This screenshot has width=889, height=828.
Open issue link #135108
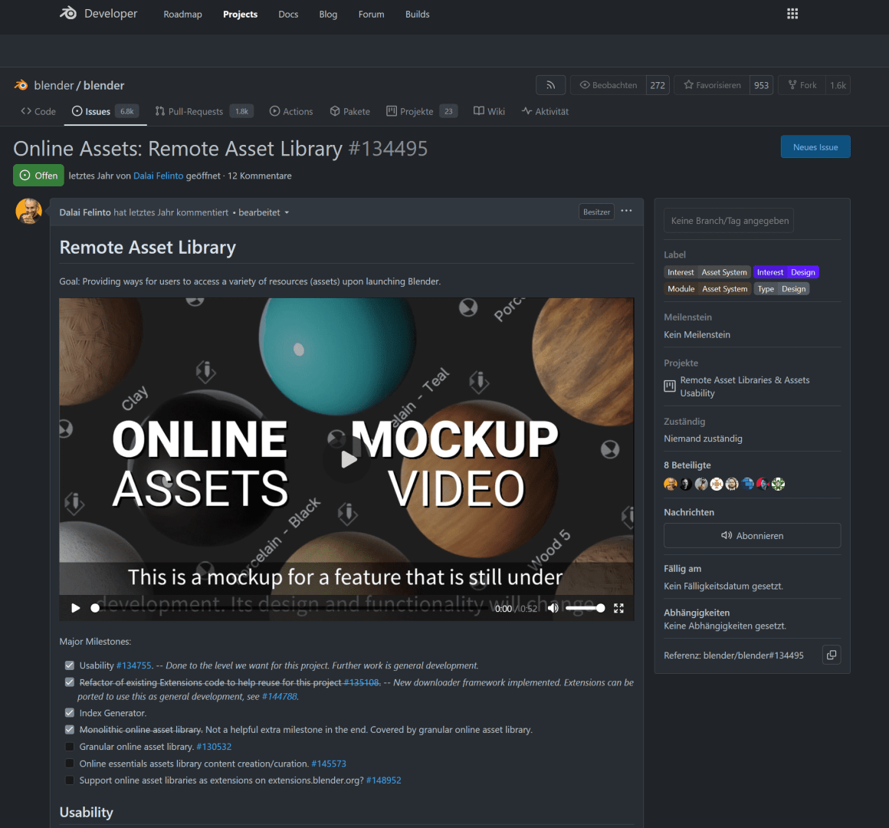point(361,682)
